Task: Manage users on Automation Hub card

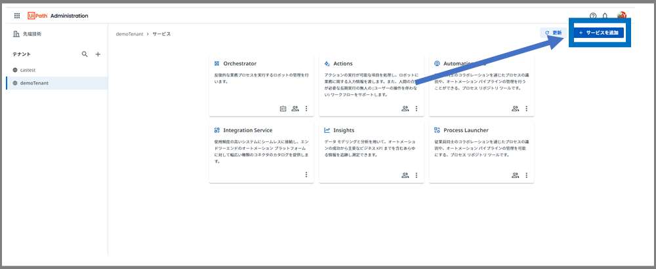Action: click(x=515, y=109)
